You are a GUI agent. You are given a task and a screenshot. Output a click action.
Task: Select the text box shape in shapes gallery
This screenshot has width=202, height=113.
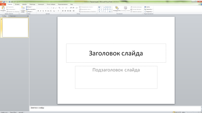99,7
